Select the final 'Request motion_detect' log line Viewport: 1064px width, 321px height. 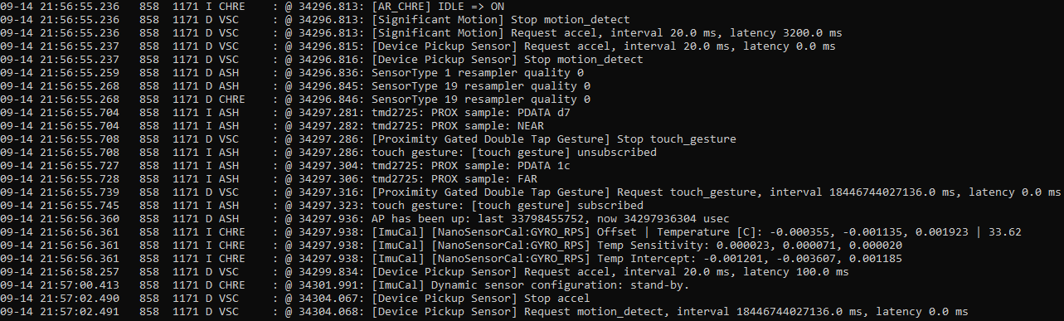point(484,311)
